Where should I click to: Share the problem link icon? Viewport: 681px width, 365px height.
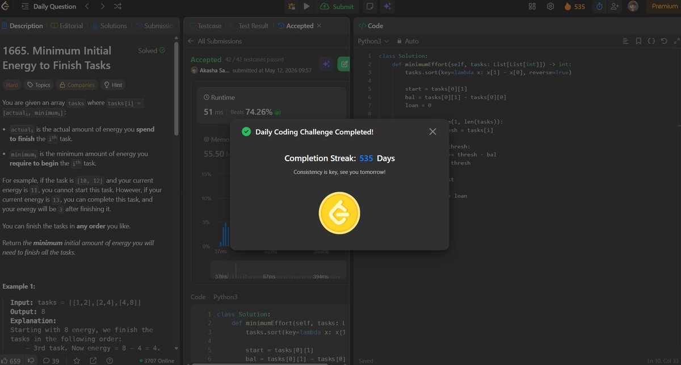pyautogui.click(x=93, y=360)
